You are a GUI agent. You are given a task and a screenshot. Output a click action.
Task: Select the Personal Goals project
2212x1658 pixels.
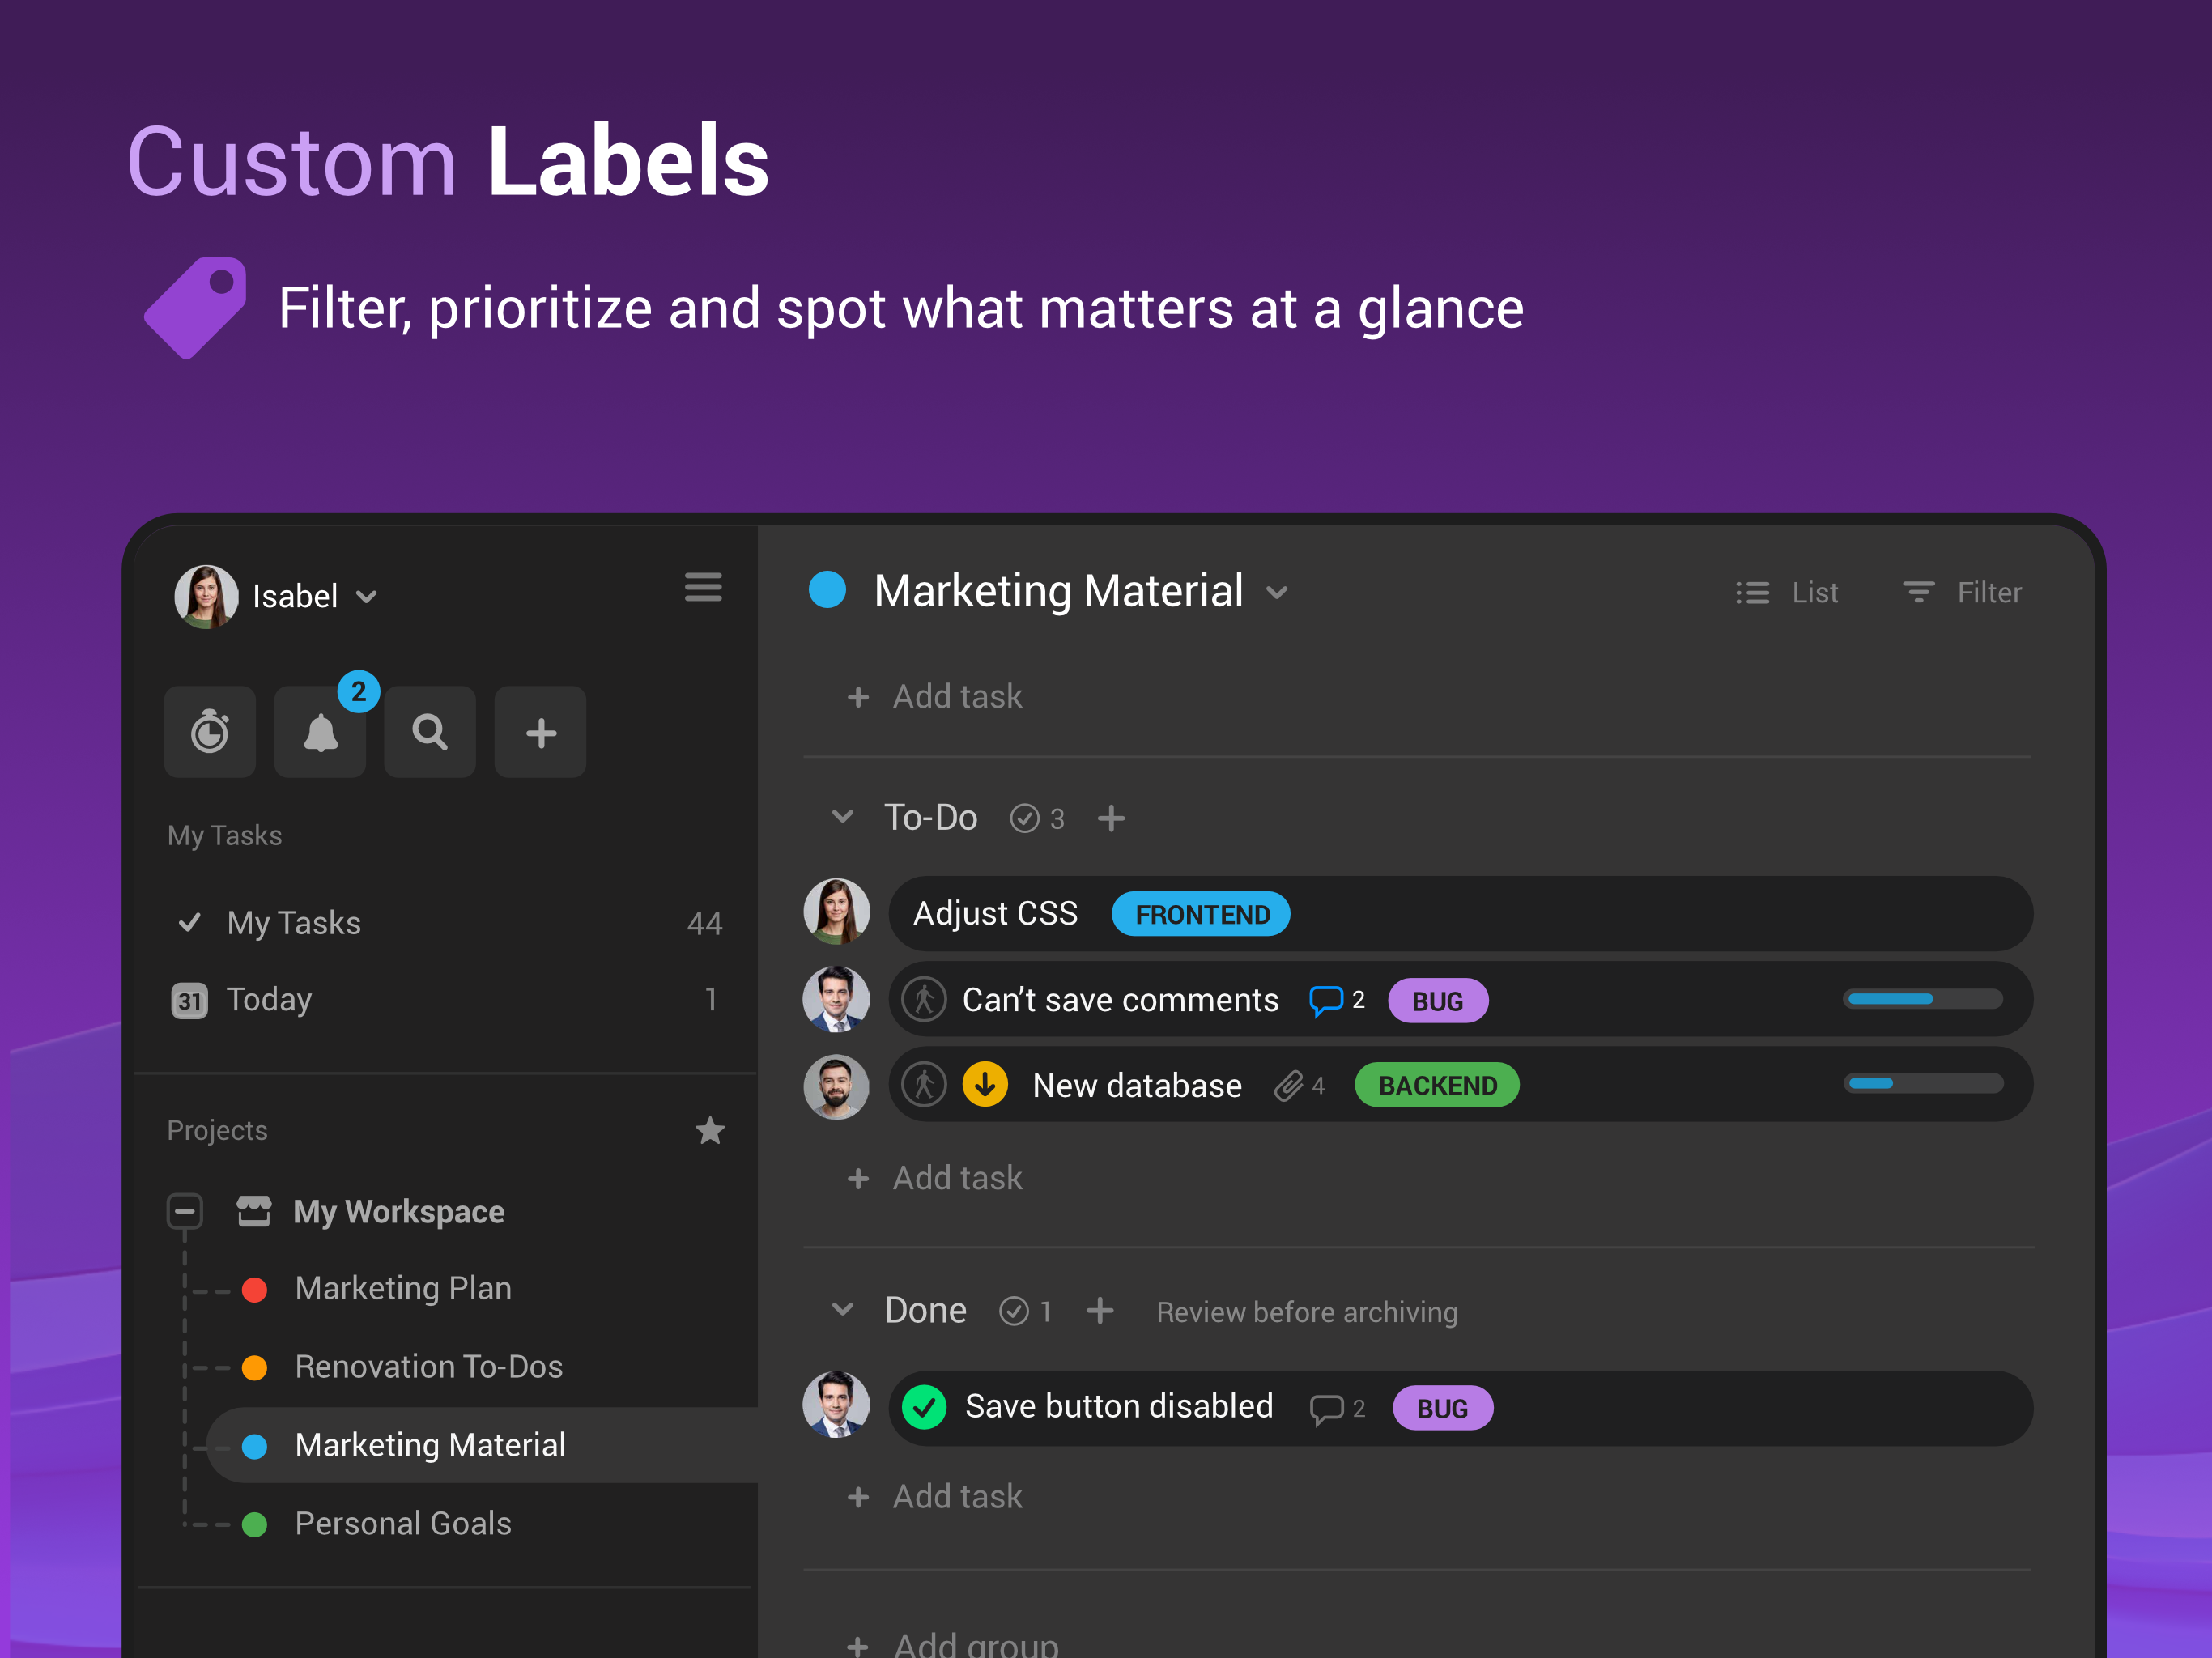click(x=403, y=1523)
